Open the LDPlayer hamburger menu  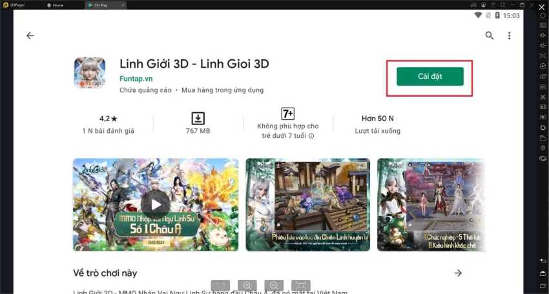coord(493,5)
